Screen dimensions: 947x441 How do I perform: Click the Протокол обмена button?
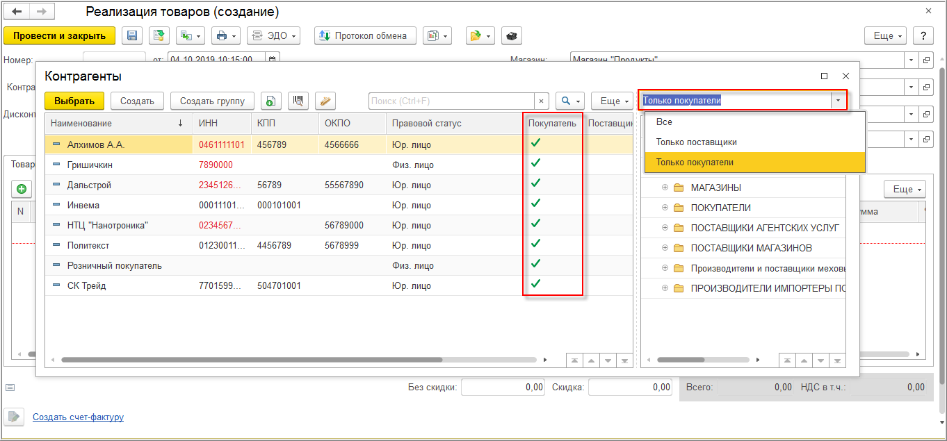(365, 35)
